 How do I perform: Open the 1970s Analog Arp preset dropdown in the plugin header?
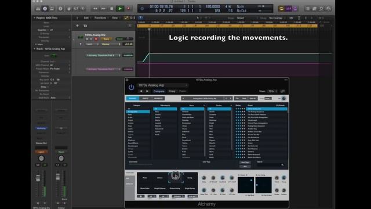[163, 85]
